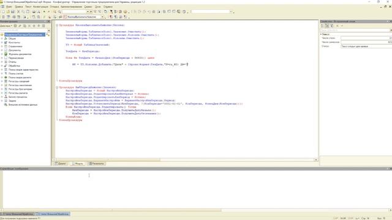Click the Print preview toolbar icon
The height and width of the screenshot is (220, 392).
point(38,12)
